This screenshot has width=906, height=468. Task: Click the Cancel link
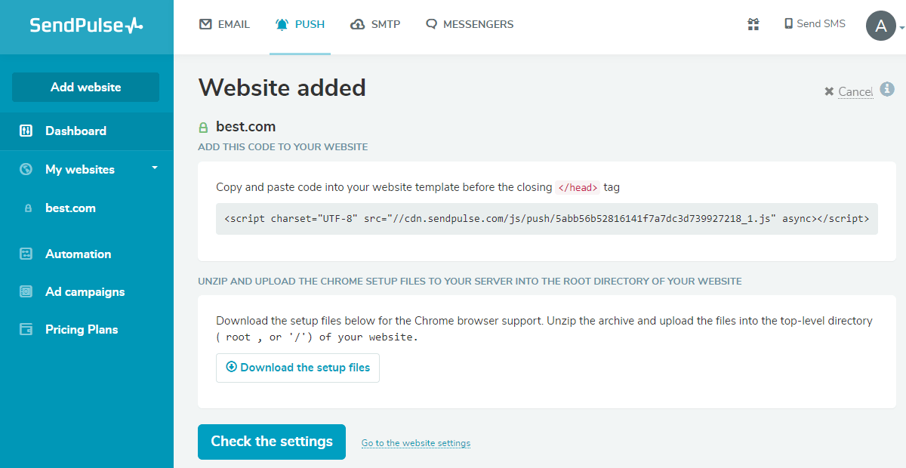855,92
